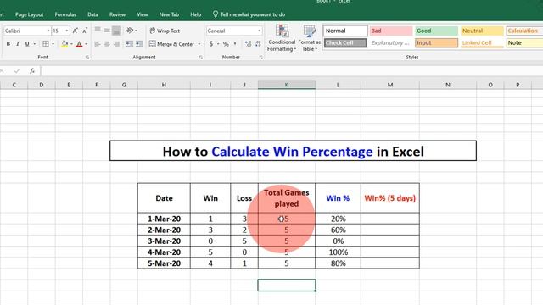
Task: Select Align Left icon
Action: [98, 44]
